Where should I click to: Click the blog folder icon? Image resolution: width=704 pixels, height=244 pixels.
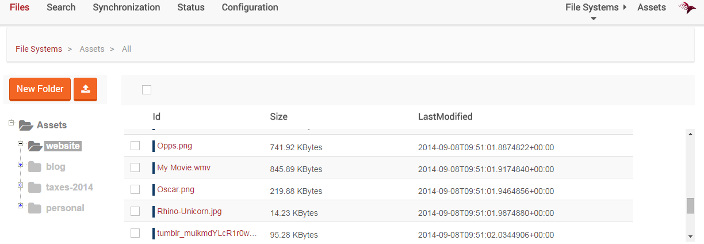tap(35, 167)
